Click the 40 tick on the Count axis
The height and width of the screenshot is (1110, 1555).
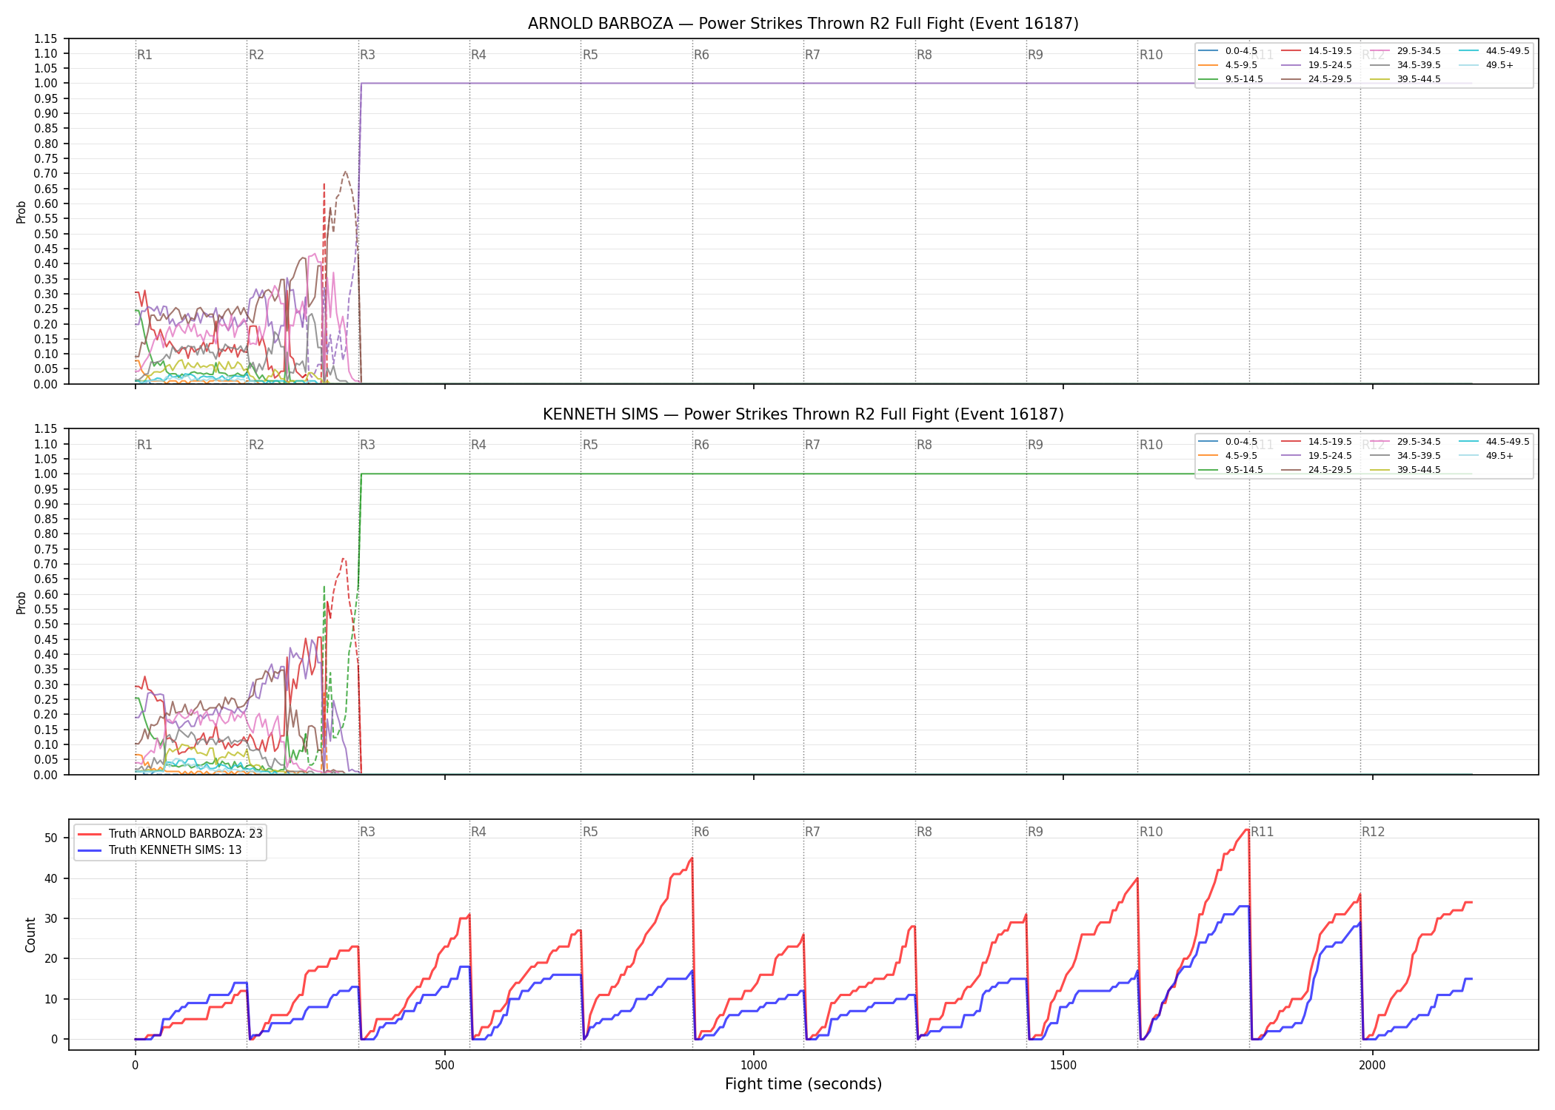pyautogui.click(x=51, y=878)
